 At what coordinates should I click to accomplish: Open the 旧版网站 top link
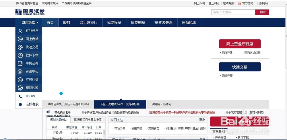point(262,3)
